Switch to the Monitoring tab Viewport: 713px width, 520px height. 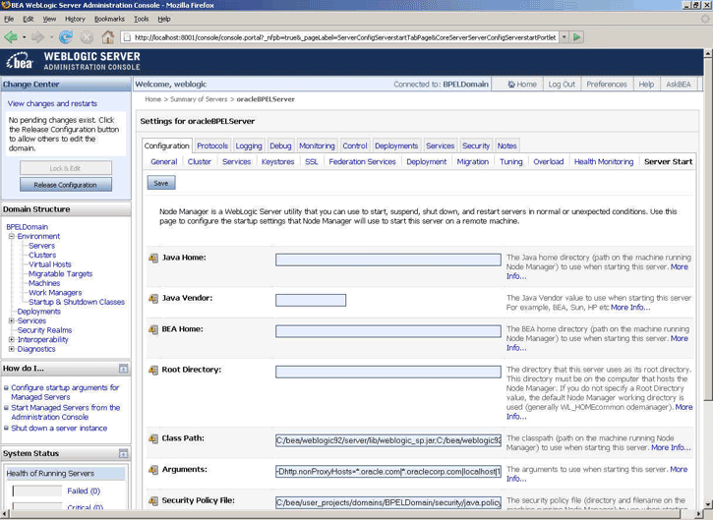pyautogui.click(x=317, y=145)
